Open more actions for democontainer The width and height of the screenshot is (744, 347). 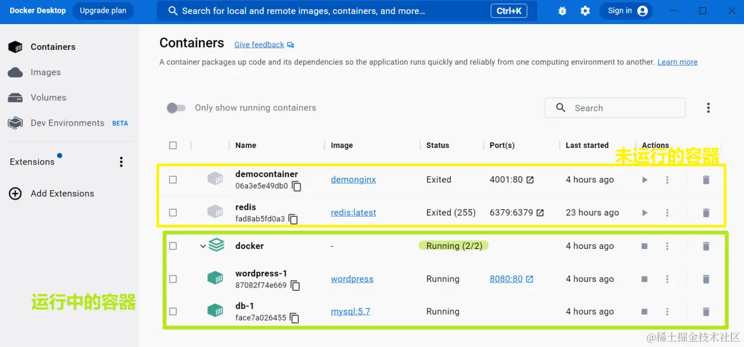(x=667, y=180)
